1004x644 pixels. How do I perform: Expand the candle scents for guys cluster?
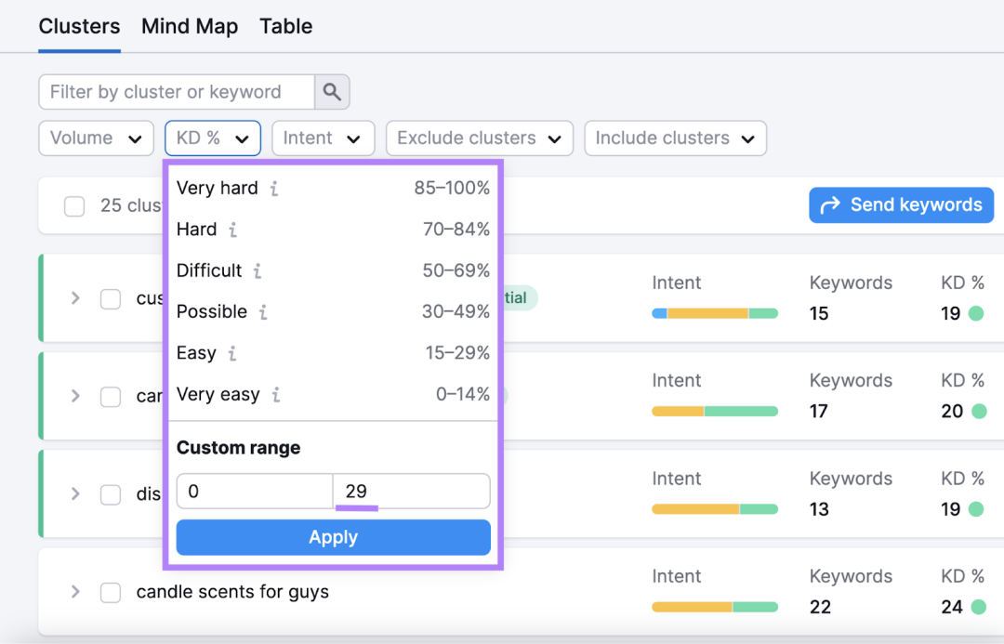pos(75,592)
